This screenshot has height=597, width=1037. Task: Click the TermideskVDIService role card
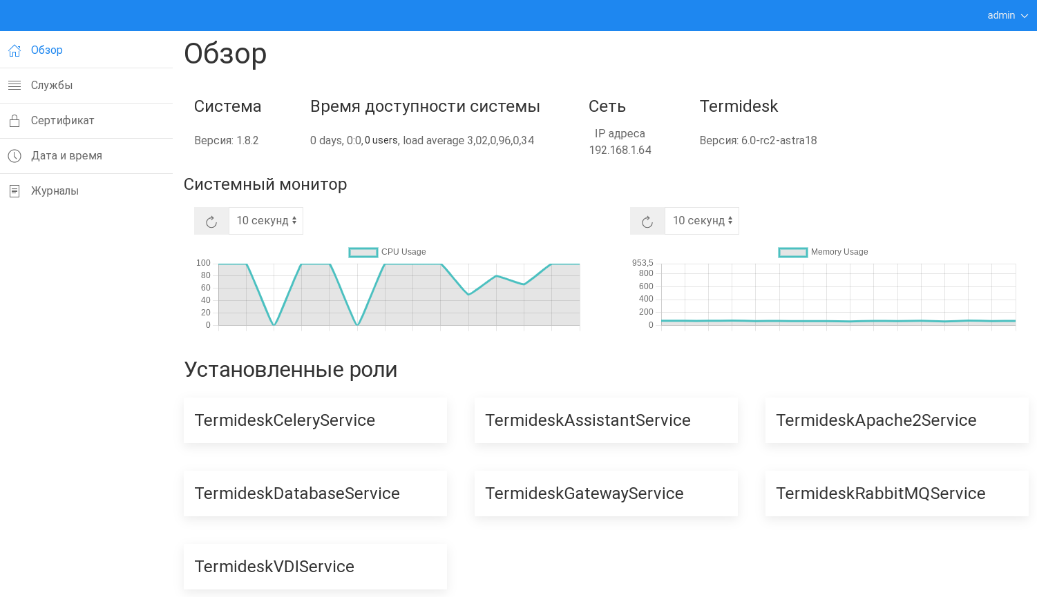click(x=315, y=567)
